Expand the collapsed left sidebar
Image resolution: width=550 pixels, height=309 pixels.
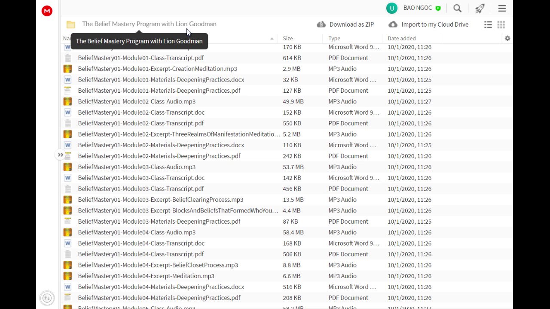61,155
